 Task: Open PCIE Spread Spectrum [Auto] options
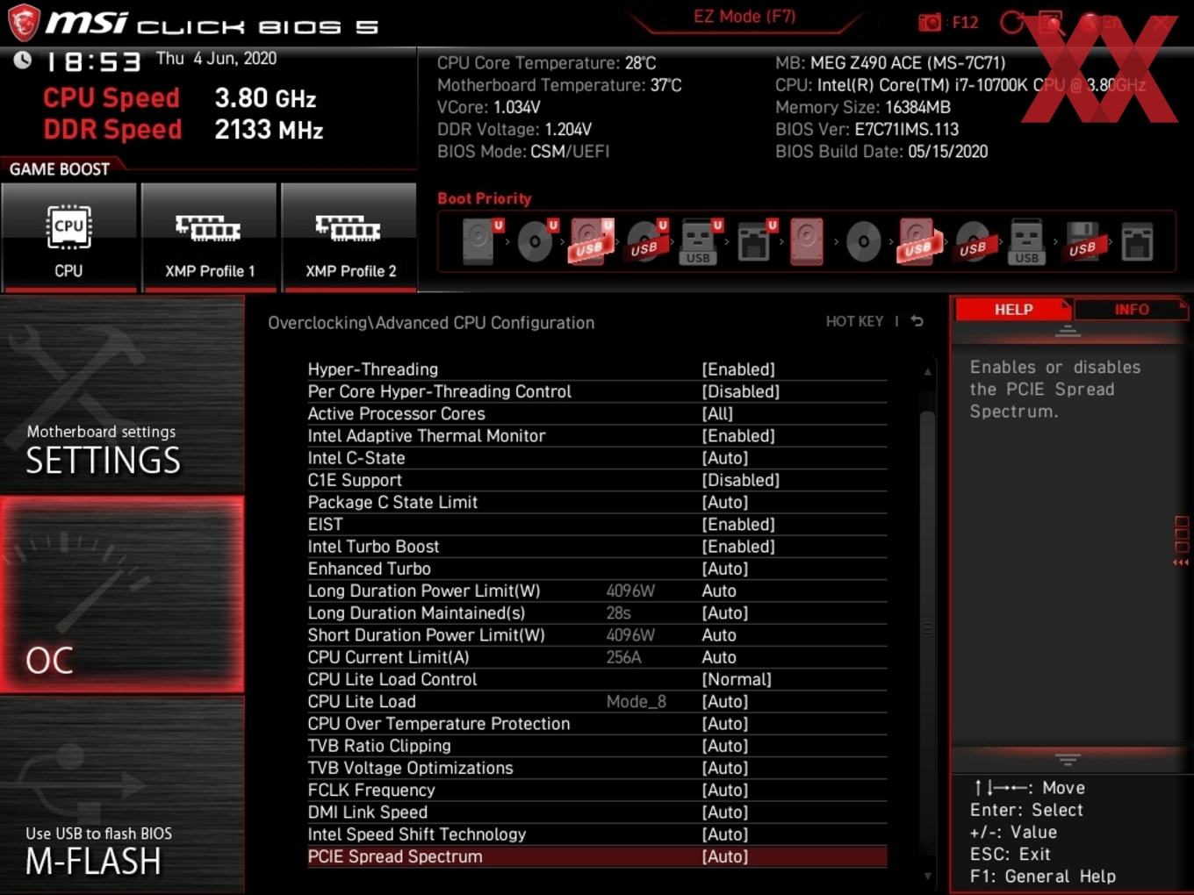click(x=725, y=856)
